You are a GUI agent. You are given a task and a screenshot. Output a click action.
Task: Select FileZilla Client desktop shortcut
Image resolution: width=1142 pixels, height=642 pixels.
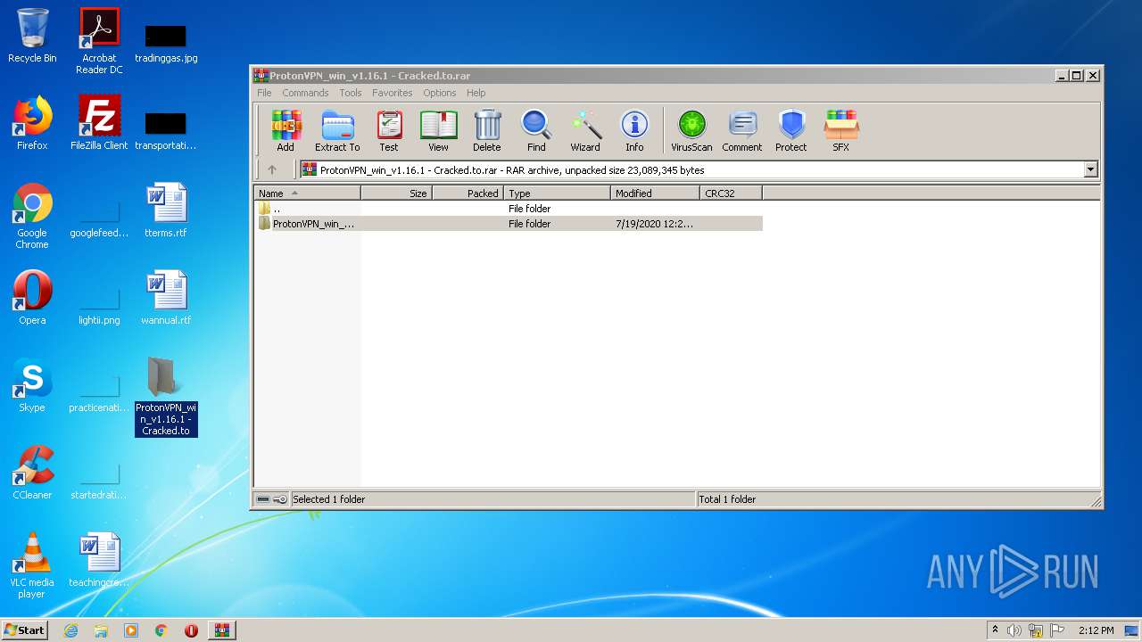coord(99,123)
